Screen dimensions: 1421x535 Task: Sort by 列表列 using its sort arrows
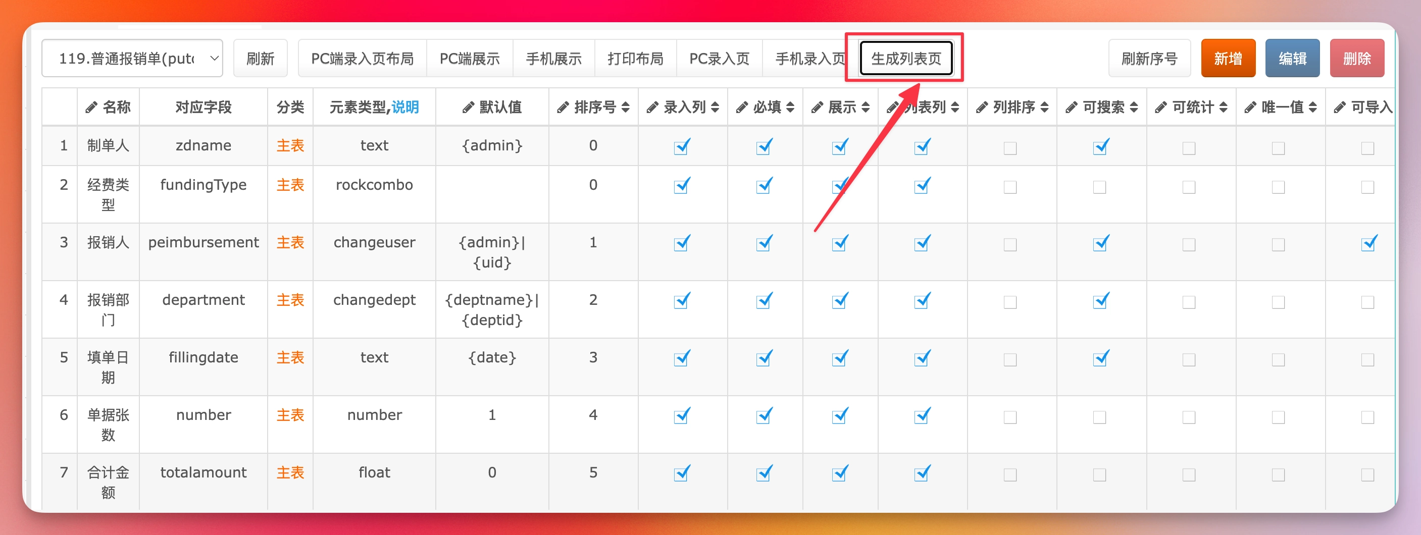coord(955,108)
